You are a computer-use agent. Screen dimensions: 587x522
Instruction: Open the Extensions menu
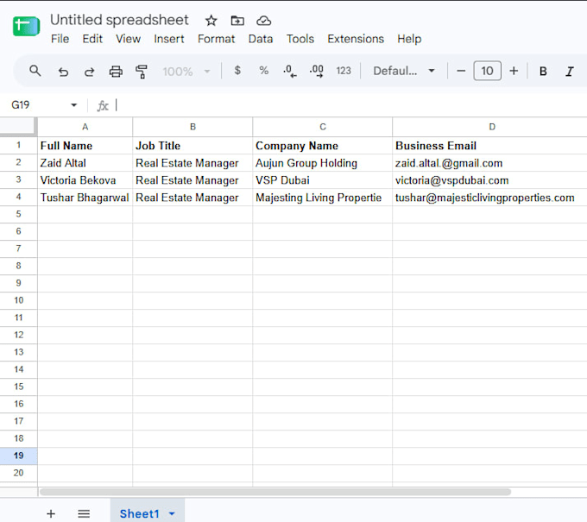tap(356, 39)
